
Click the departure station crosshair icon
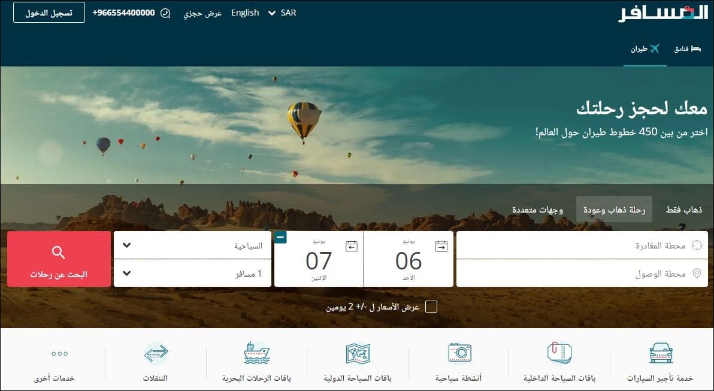pyautogui.click(x=697, y=245)
